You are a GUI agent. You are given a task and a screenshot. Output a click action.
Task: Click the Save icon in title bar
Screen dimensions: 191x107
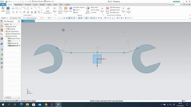pos(6,1)
